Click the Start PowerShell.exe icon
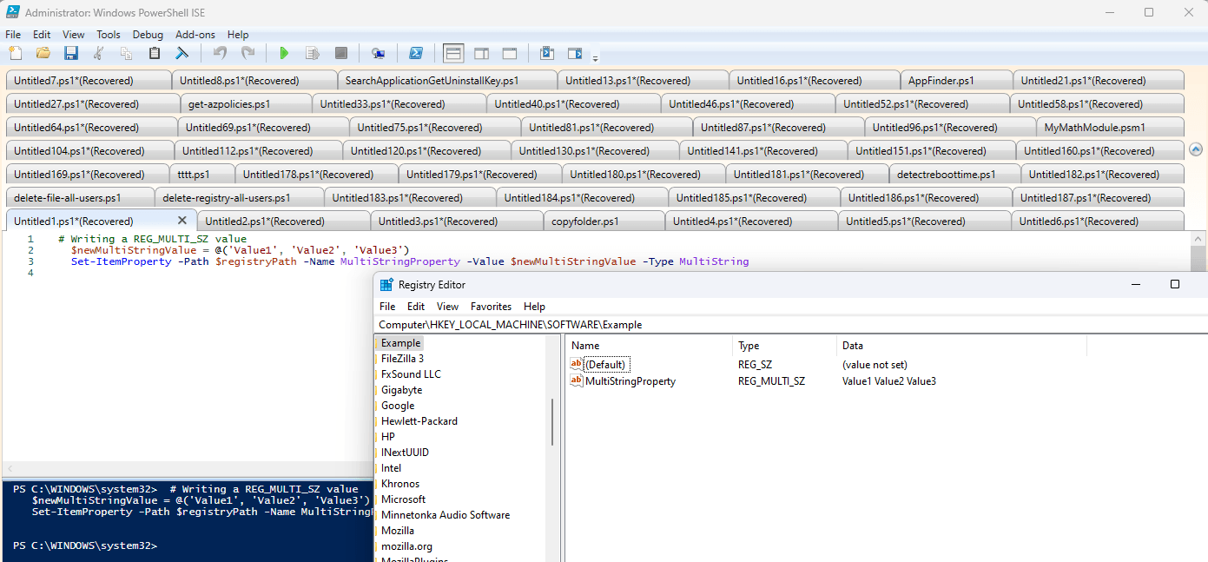 tap(416, 53)
